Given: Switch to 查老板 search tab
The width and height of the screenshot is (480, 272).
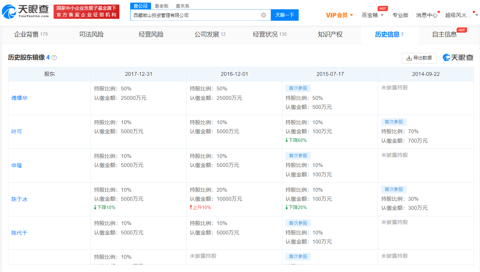Looking at the screenshot, I should (162, 6).
